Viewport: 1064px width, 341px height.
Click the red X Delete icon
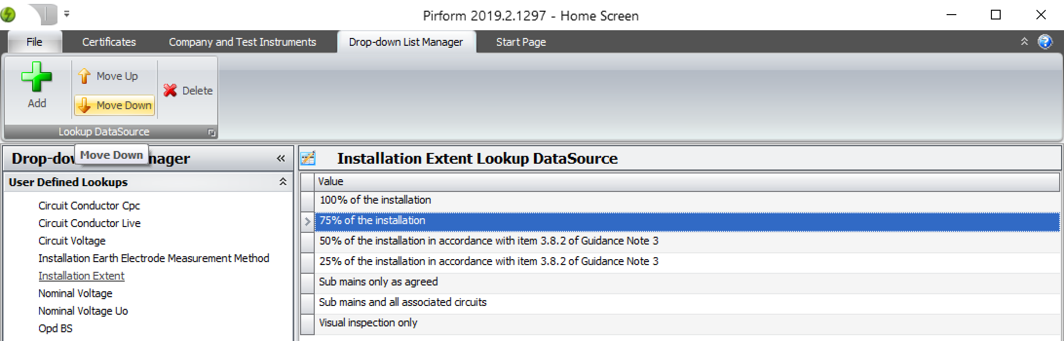(170, 91)
